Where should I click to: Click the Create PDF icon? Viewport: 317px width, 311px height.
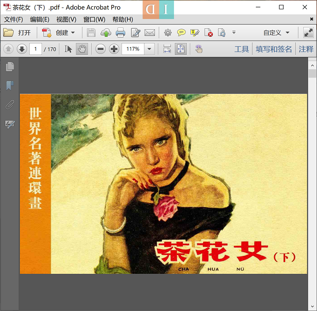pos(46,32)
